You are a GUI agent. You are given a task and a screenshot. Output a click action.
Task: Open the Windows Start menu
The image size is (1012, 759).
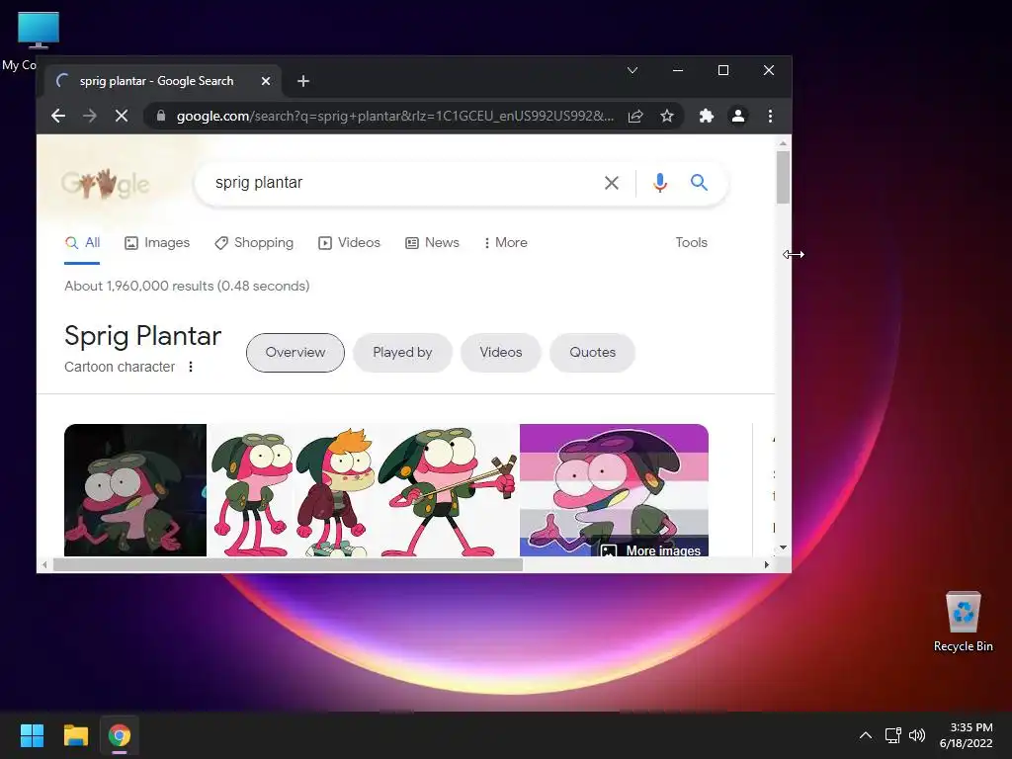[32, 735]
